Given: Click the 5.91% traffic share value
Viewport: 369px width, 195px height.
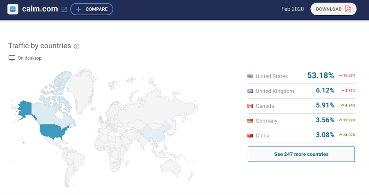Looking at the screenshot, I should 325,105.
